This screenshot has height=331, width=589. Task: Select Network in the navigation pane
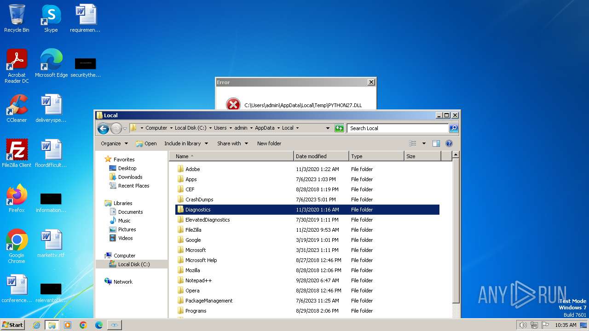[x=123, y=282]
